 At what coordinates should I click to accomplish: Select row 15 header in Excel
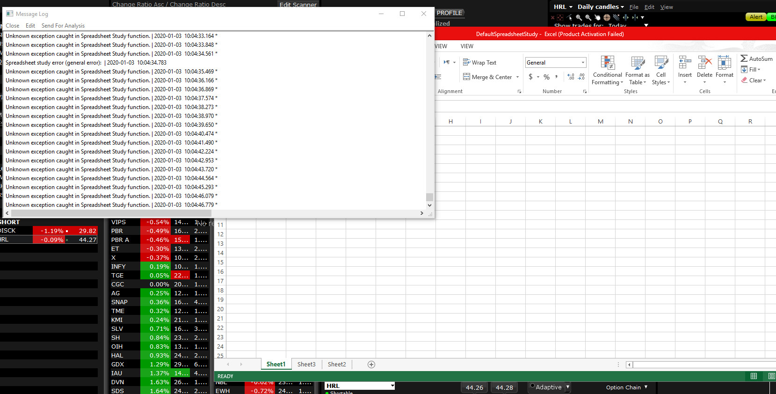click(220, 263)
